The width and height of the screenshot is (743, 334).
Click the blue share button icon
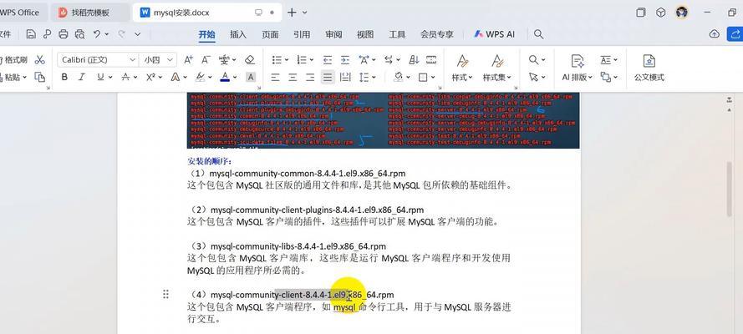(x=735, y=34)
